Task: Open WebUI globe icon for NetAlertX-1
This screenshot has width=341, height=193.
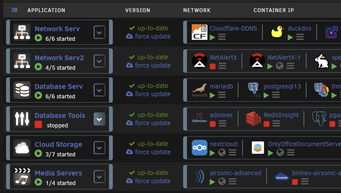Action: [280, 66]
